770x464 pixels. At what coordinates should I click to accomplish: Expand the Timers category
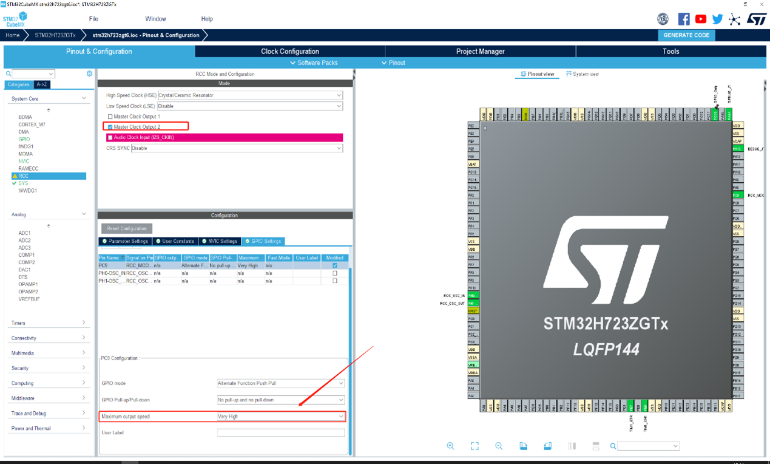coord(84,323)
